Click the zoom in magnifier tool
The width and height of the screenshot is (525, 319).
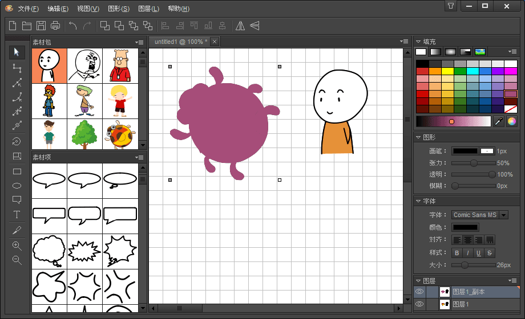[17, 246]
